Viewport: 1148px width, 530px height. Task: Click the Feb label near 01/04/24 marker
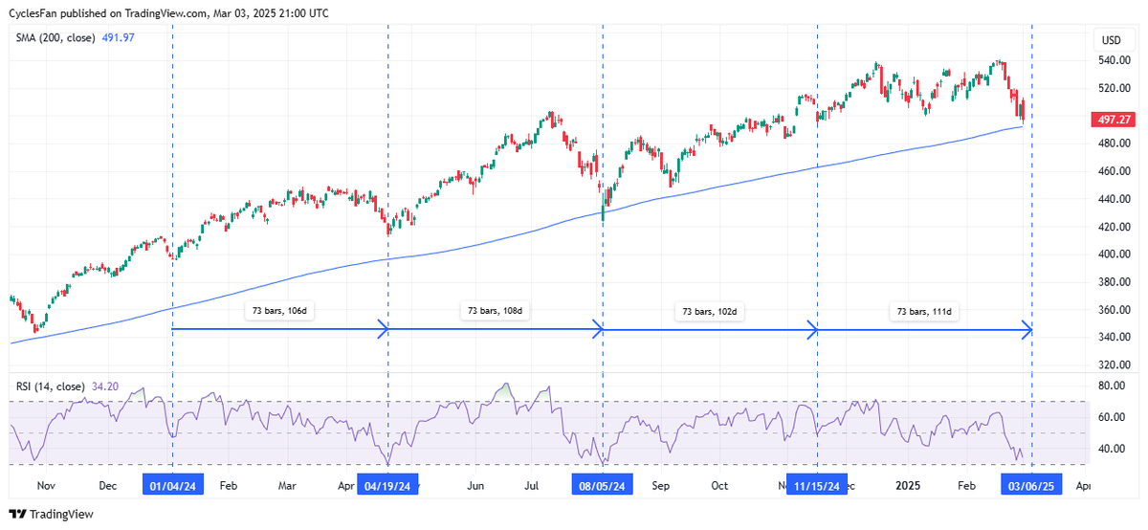pyautogui.click(x=228, y=486)
